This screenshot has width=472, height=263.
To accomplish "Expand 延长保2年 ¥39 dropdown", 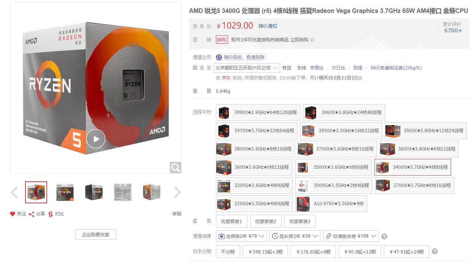I will (x=295, y=236).
